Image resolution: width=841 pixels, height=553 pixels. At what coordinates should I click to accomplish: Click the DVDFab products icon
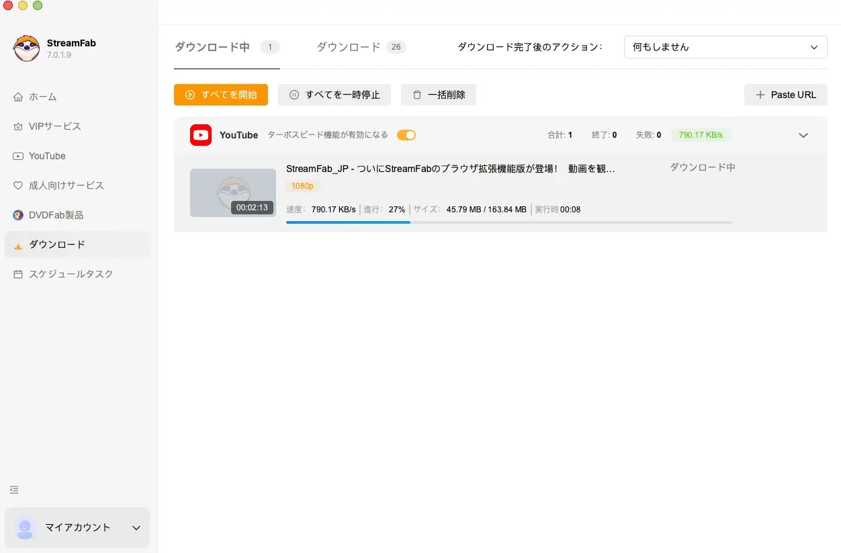pyautogui.click(x=18, y=215)
